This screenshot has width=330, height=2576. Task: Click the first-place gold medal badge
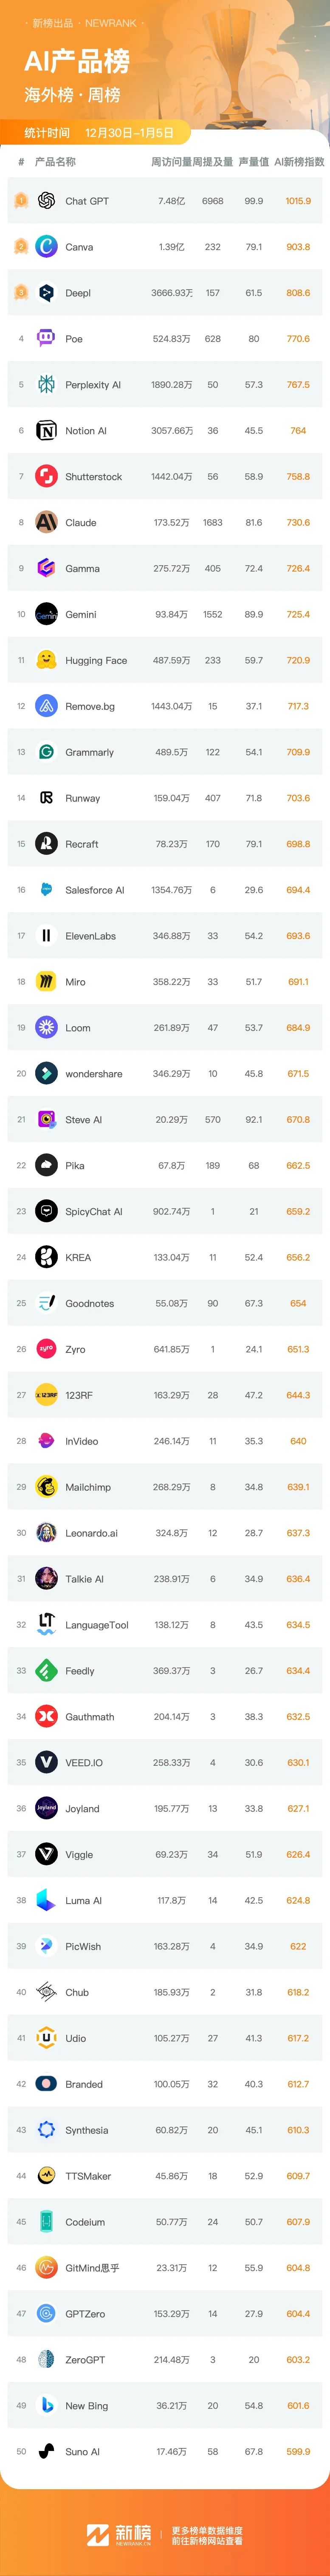[x=21, y=201]
